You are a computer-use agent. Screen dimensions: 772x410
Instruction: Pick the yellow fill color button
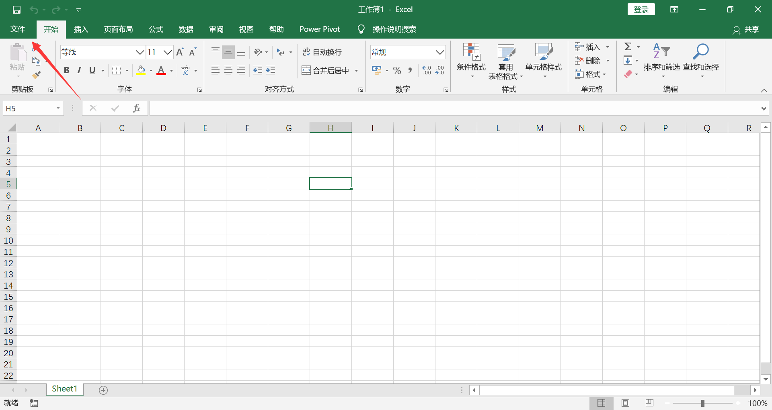click(141, 70)
